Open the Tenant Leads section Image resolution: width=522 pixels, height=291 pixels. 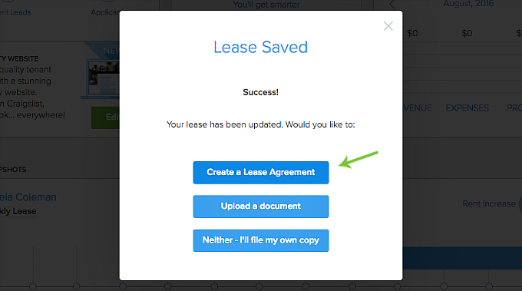[x=15, y=12]
